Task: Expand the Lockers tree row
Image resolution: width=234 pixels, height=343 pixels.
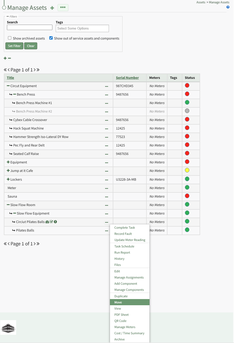Action: 8,179
